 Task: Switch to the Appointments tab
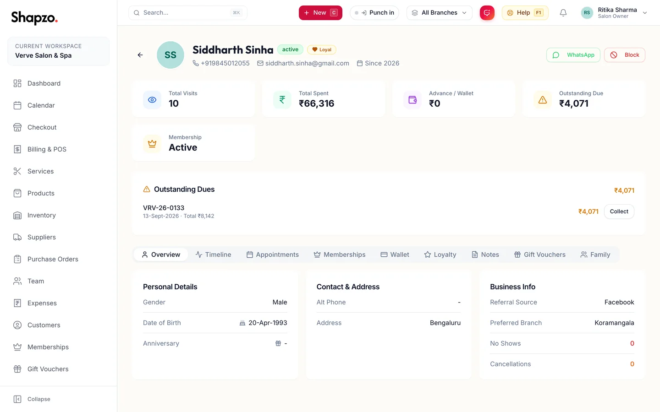tap(273, 255)
